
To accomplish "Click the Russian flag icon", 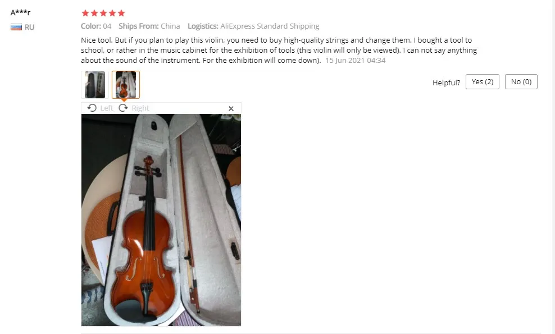I will [16, 27].
